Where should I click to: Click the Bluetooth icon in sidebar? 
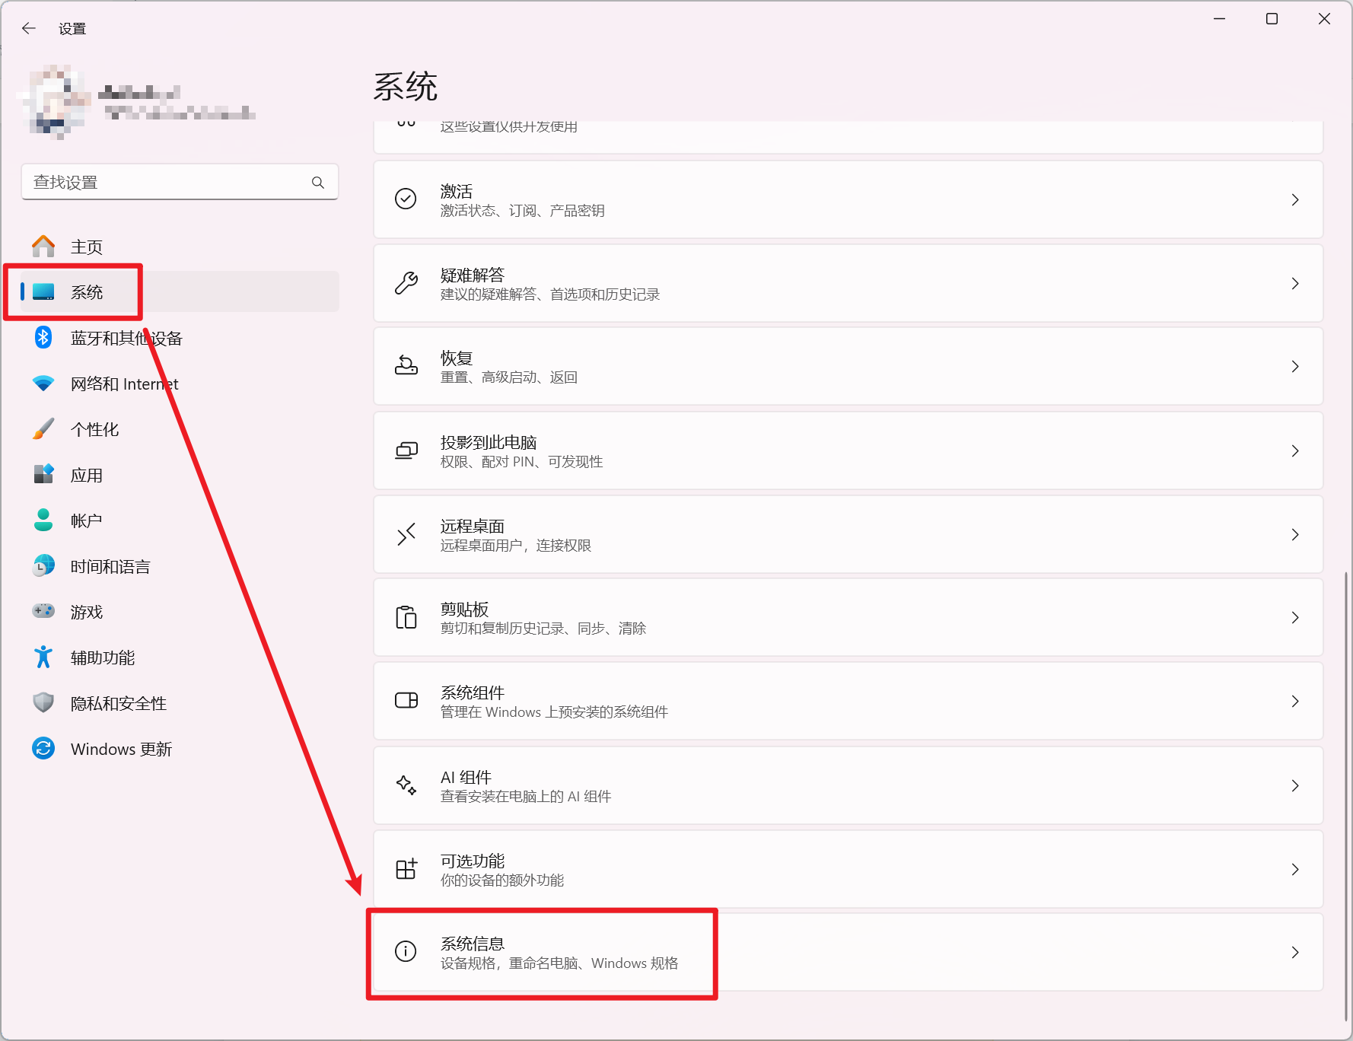(43, 337)
